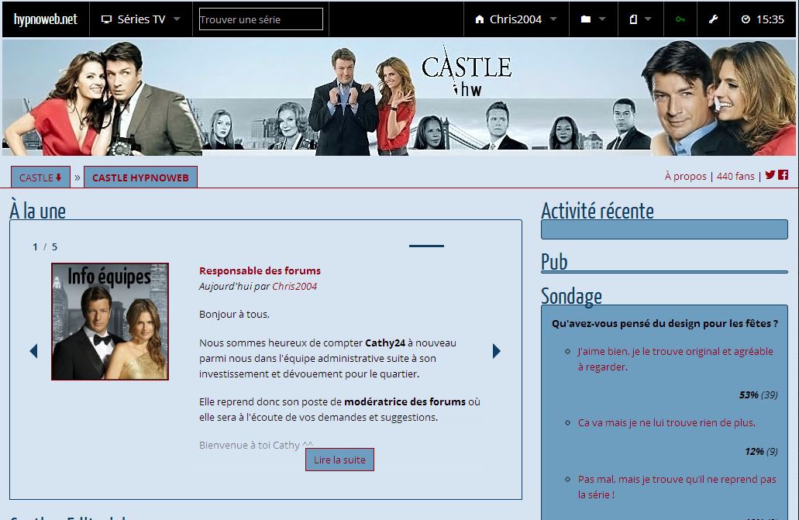Open the 440 fans link
Screen dimensions: 799x520
coord(735,177)
